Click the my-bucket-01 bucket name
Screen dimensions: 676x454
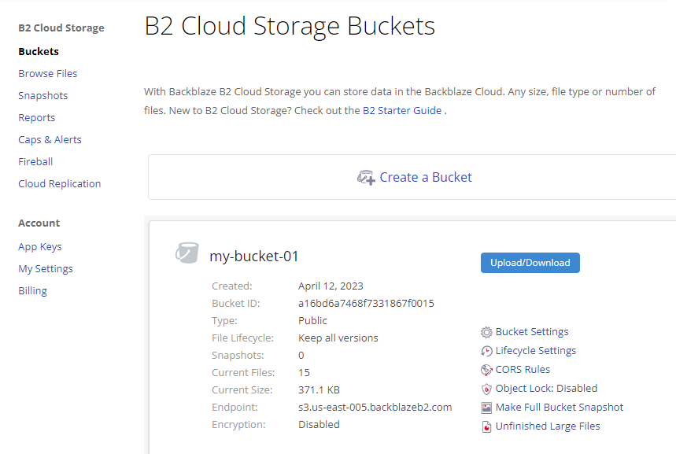[x=254, y=257]
